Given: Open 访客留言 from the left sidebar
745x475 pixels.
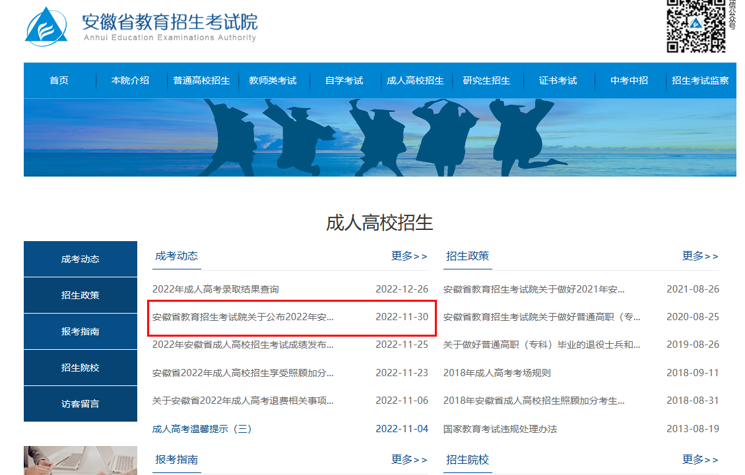Looking at the screenshot, I should 80,403.
